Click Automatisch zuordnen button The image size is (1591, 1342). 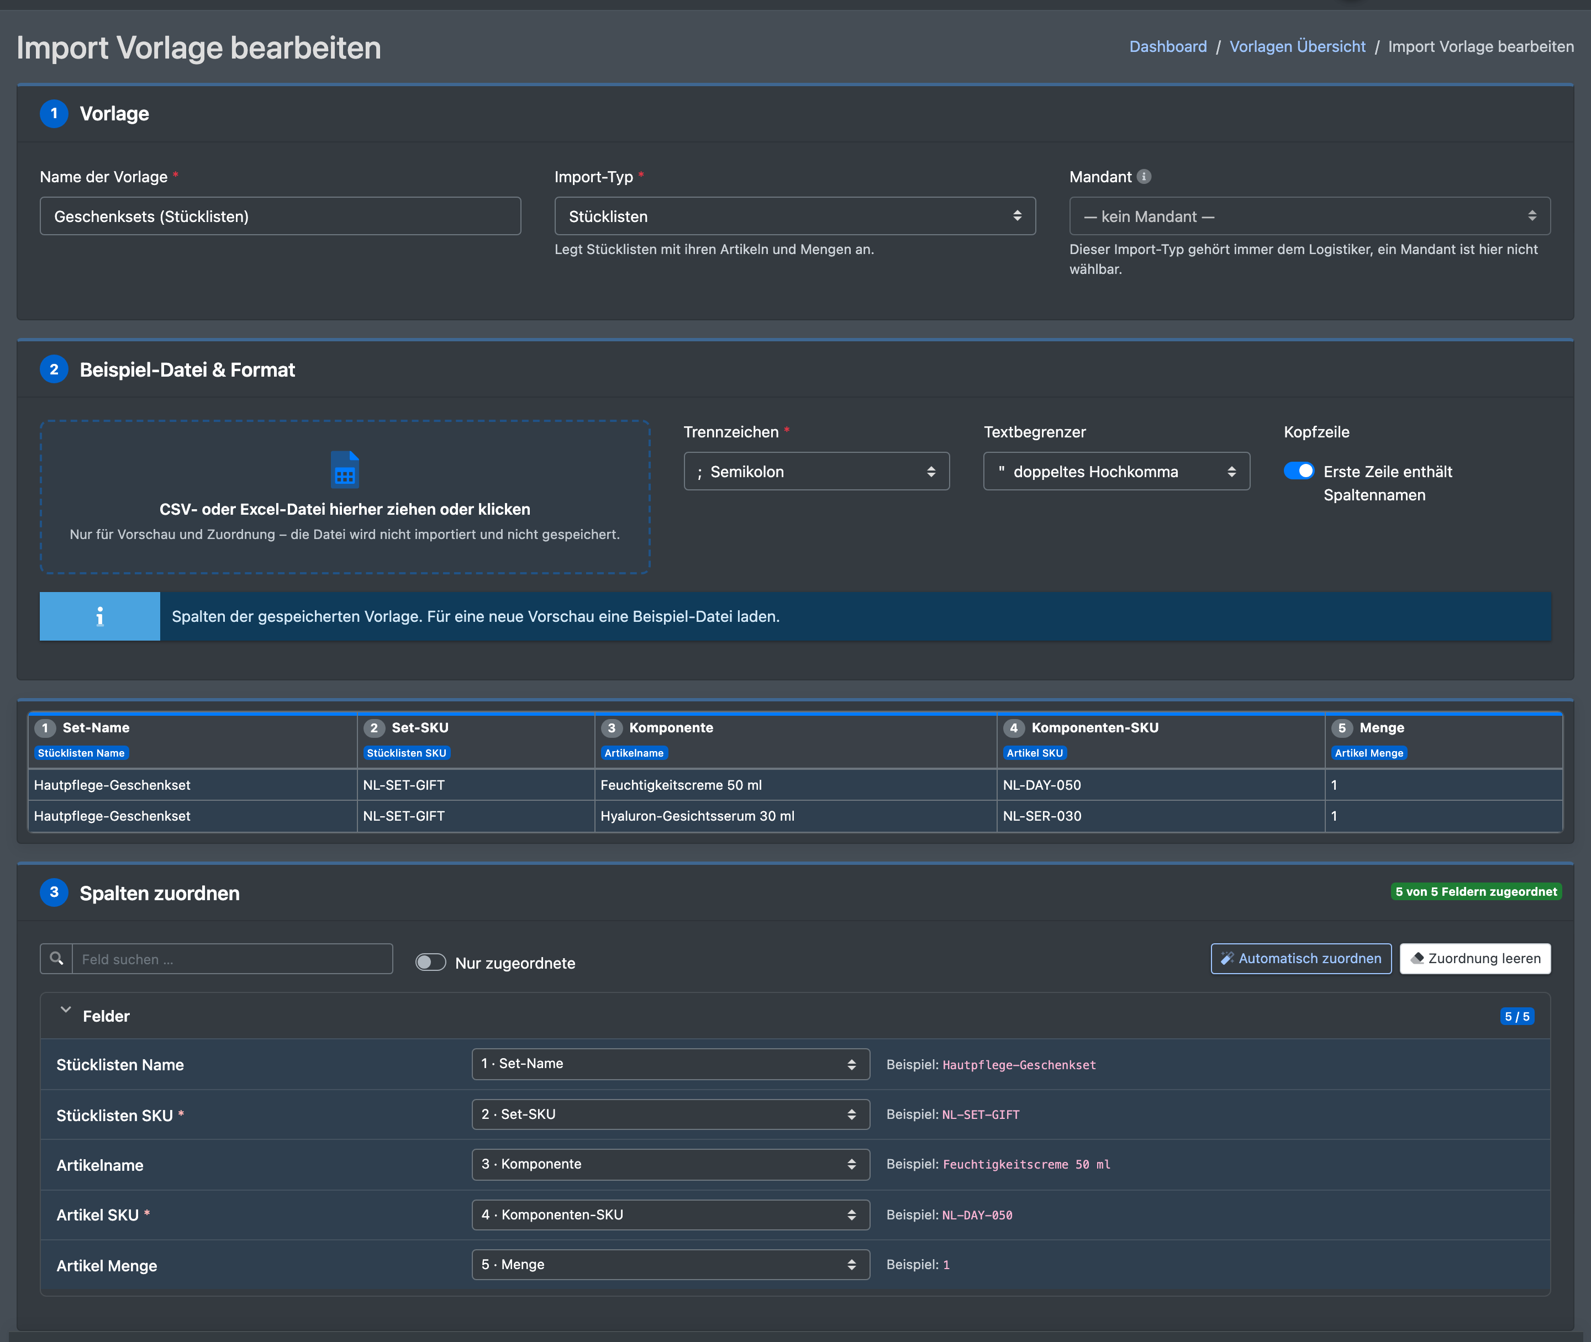point(1301,959)
